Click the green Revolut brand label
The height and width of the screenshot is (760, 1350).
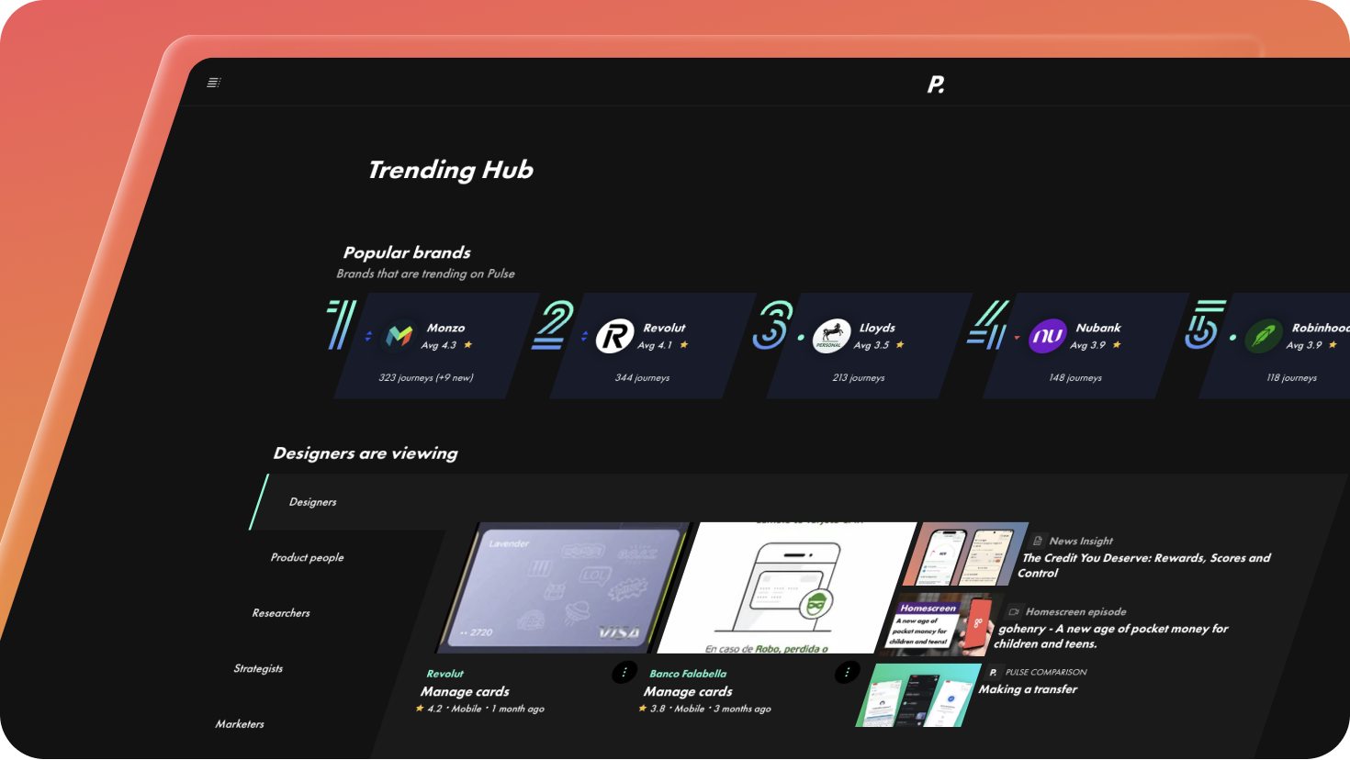444,674
